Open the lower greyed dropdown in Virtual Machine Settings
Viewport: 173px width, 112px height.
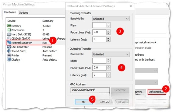[146, 82]
